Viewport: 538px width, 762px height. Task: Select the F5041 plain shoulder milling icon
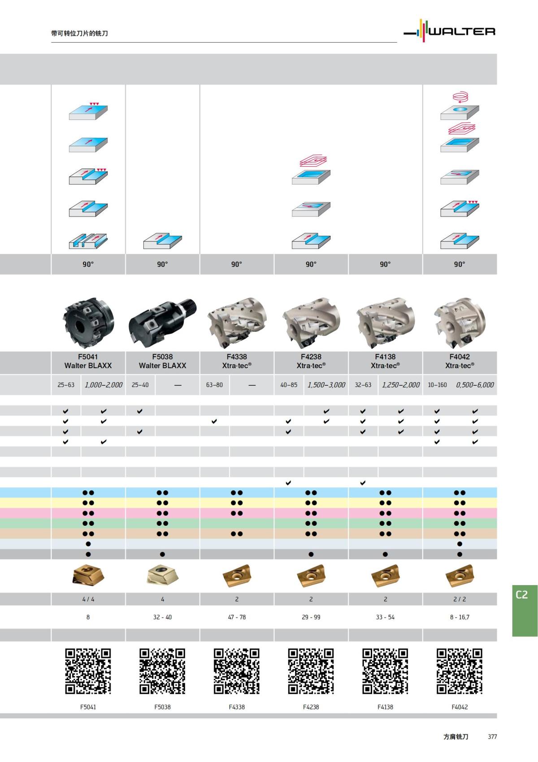tap(88, 209)
